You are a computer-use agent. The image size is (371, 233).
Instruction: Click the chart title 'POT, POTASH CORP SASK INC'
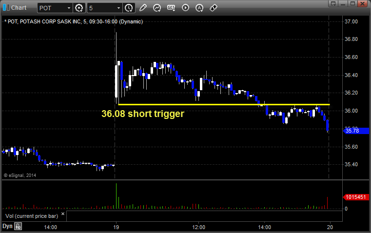44,21
